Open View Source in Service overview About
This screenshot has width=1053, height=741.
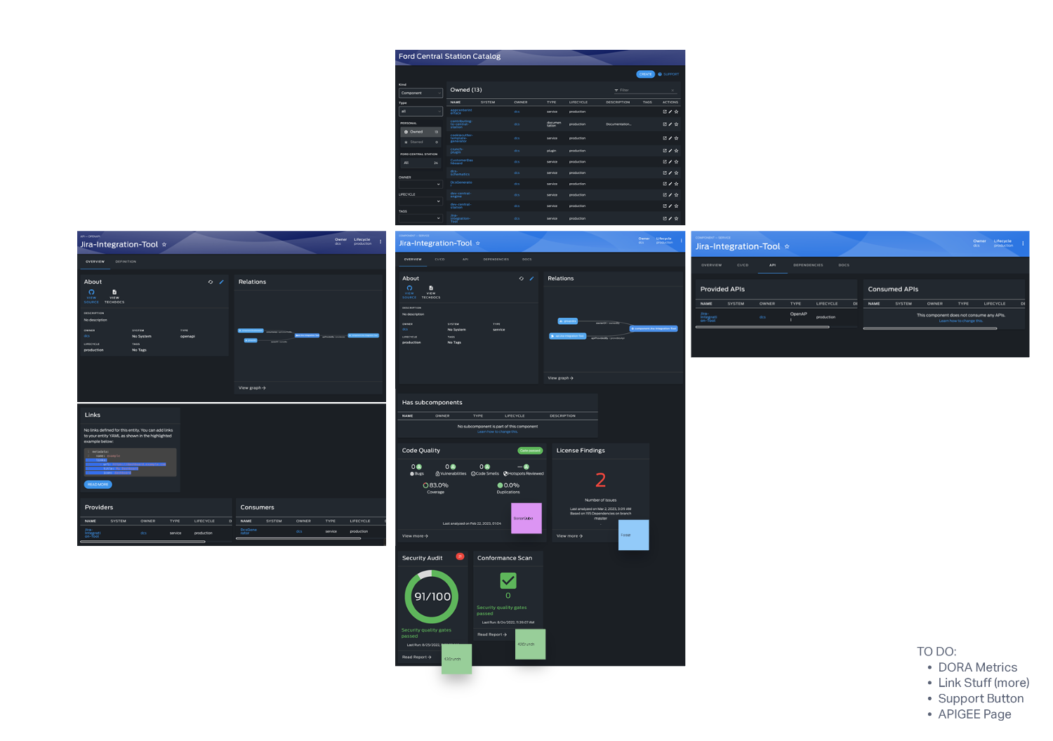click(409, 292)
